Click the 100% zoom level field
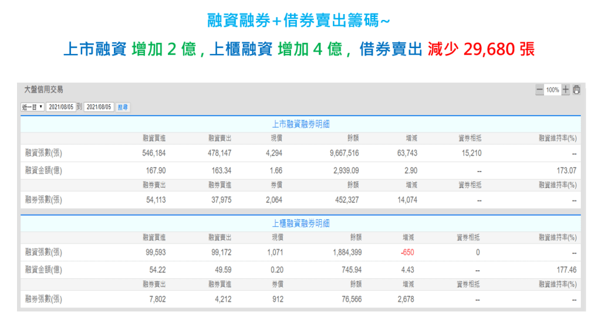This screenshot has width=601, height=327. click(x=552, y=90)
